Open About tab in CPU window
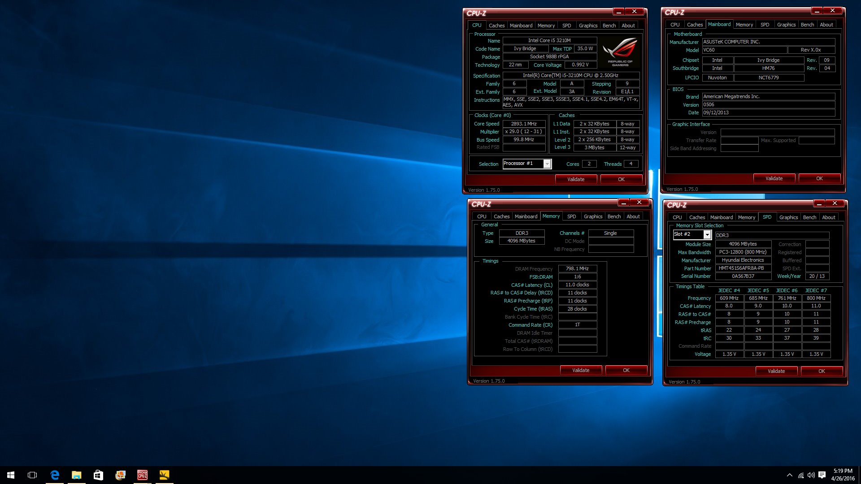Viewport: 861px width, 484px height. [x=628, y=26]
